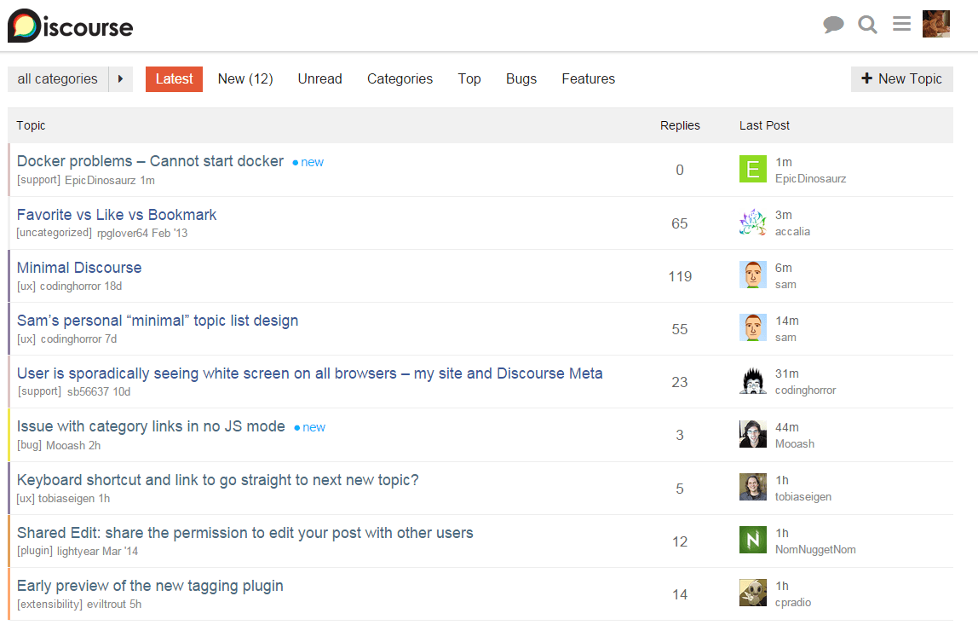The height and width of the screenshot is (625, 978).
Task: Open 'Favorite vs Like vs Bookmark' topic
Action: [x=117, y=215]
